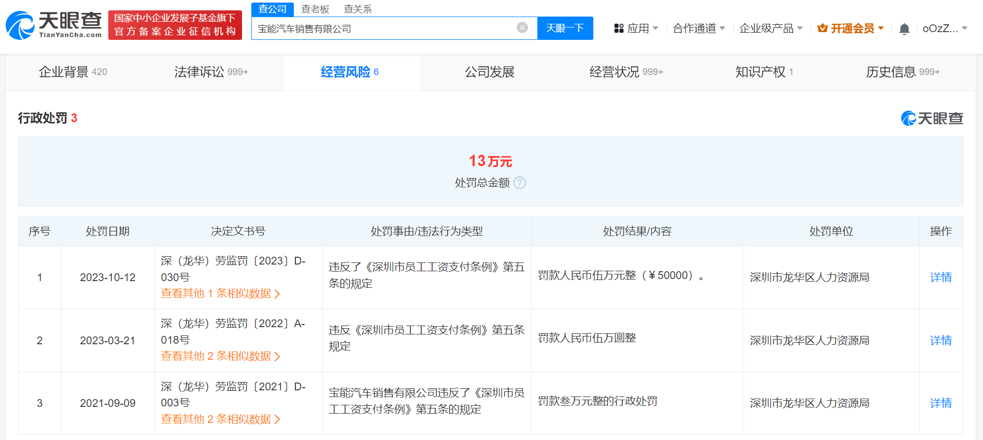The width and height of the screenshot is (983, 440).
Task: Click document number 深(龙华)劳监罚[2023]D-030号
Action: [233, 269]
